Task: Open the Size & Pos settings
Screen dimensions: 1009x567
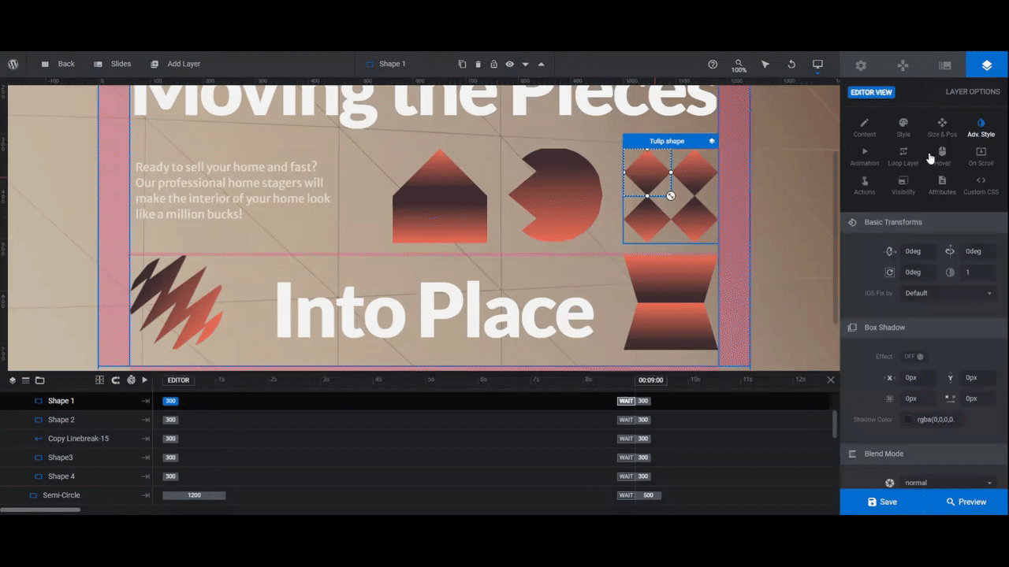Action: click(x=942, y=128)
